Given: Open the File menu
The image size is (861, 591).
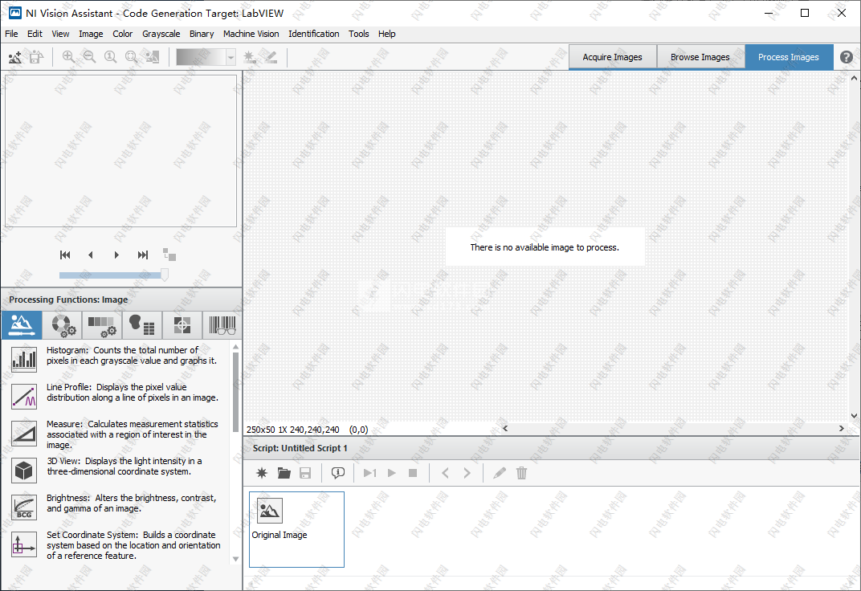Looking at the screenshot, I should [x=11, y=34].
